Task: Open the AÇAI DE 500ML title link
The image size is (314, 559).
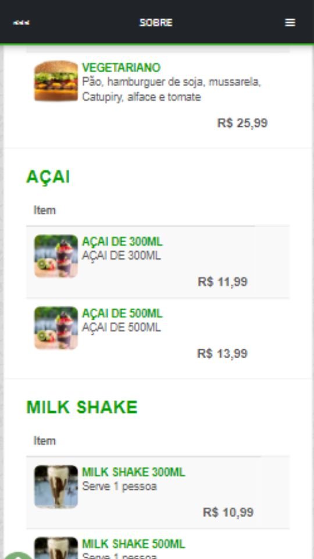Action: 122,313
